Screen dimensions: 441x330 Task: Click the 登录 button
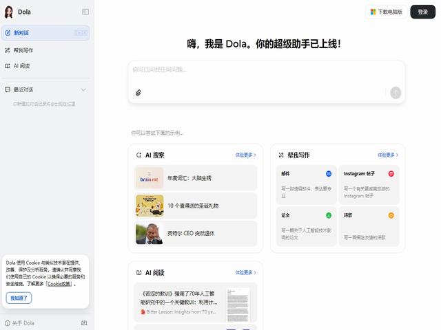(x=423, y=12)
